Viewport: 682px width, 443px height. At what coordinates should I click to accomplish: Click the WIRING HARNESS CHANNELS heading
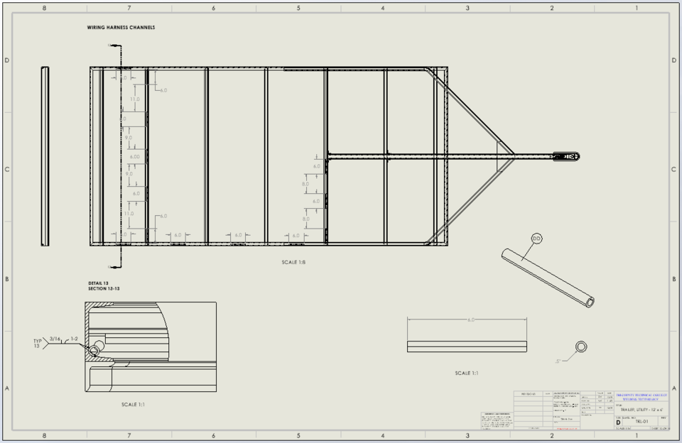(x=122, y=28)
